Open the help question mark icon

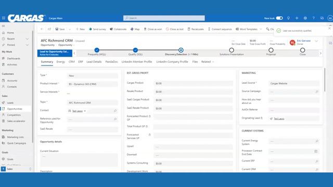tap(313, 18)
